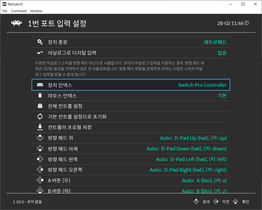Click the 'Auto: D-Pad Down (hat), (키: down)' value
The width and height of the screenshot is (262, 210).
187,149
